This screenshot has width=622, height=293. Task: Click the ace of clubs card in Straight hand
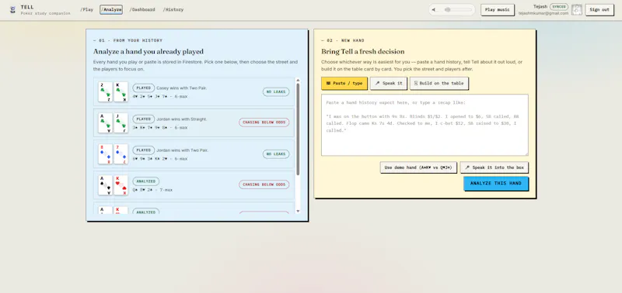pos(105,123)
